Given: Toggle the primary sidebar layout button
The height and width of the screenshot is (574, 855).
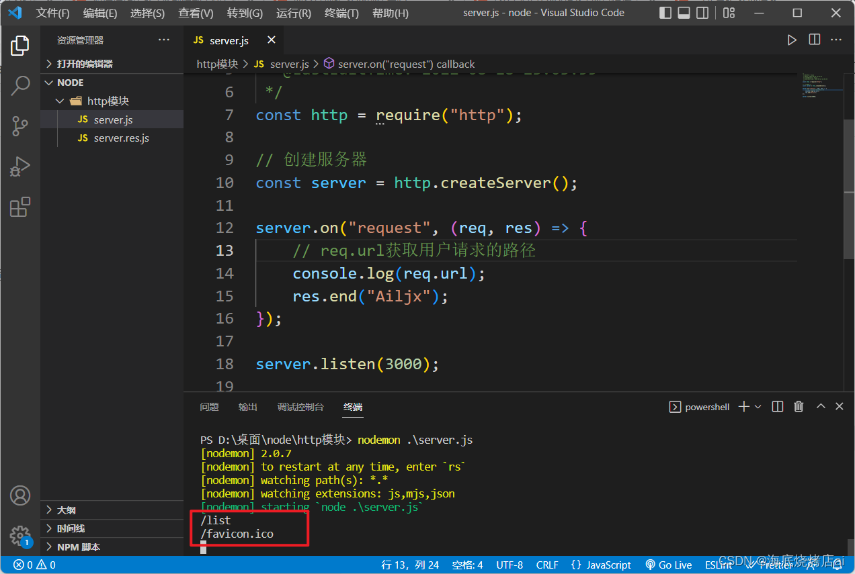Looking at the screenshot, I should pyautogui.click(x=665, y=13).
